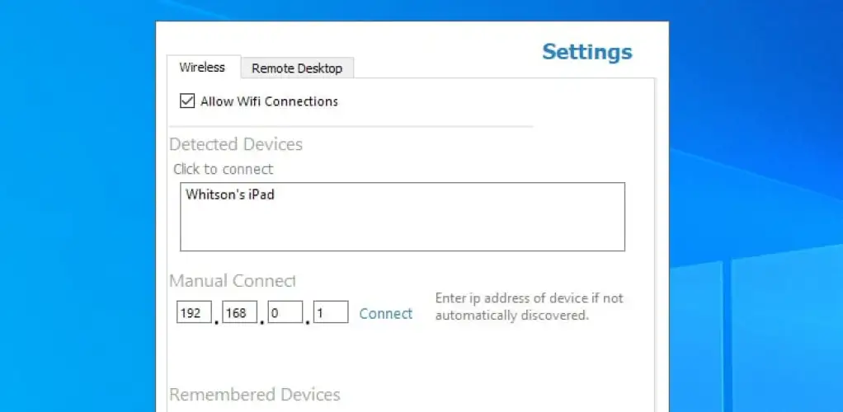Click the Remembered Devices section heading

click(x=254, y=394)
